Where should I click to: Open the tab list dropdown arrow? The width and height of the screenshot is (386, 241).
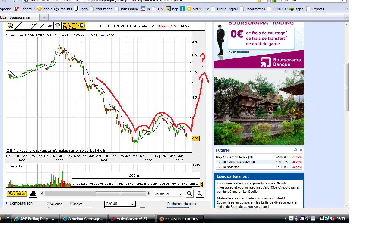[346, 17]
